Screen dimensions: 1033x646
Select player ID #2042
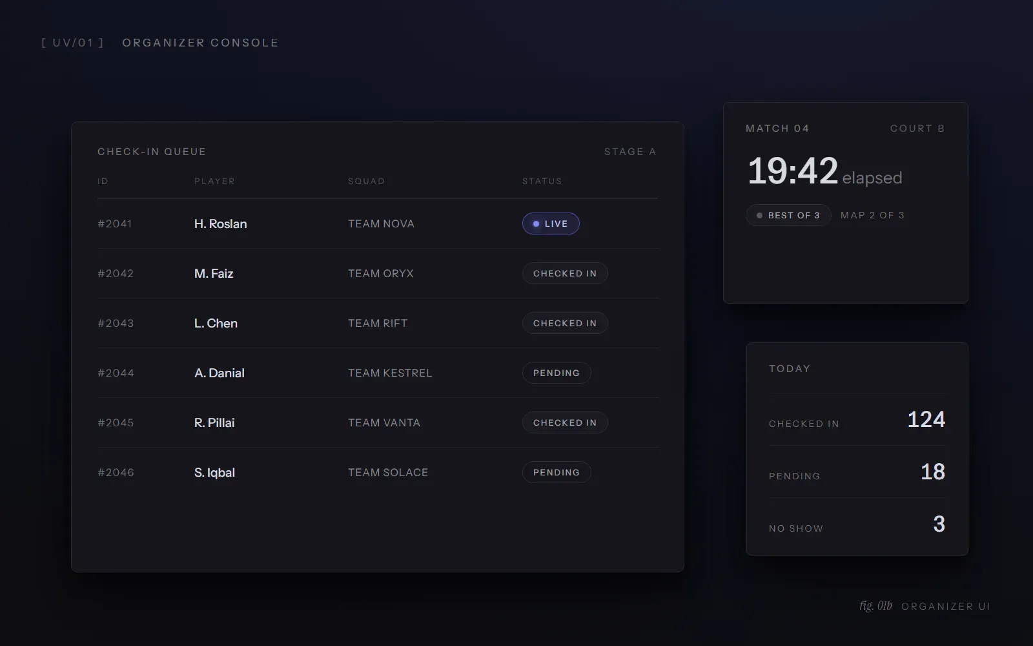(116, 273)
